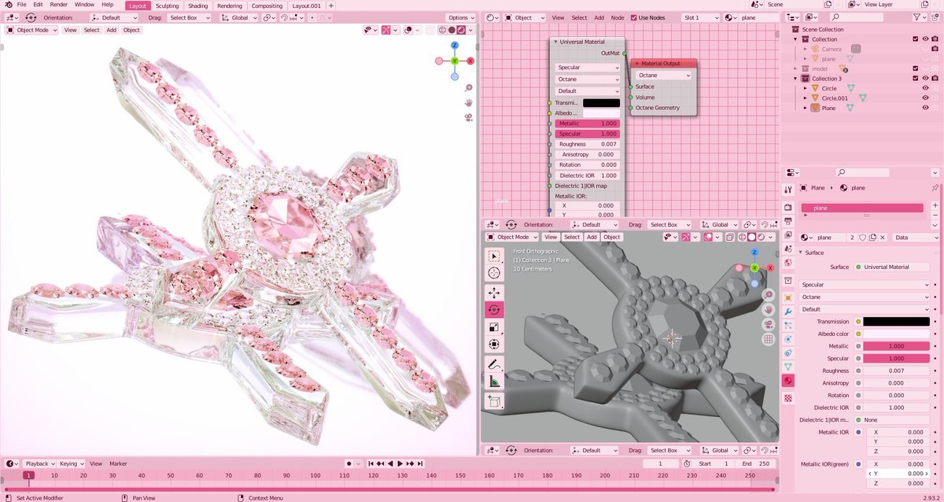Screen dimensions: 944x502
Task: Add material slot with plus button
Action: tap(935, 205)
